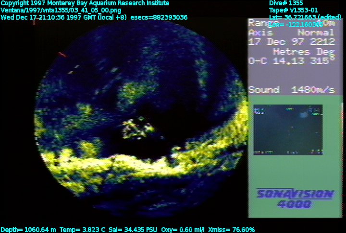Click the Axis Normal sonar setting line
The height and width of the screenshot is (233, 346).
coord(292,33)
